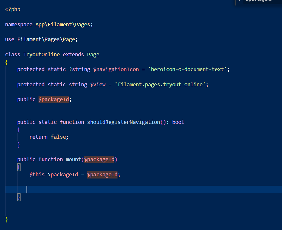
Task: Click the shouldRegisterNavigation function name
Action: coord(123,122)
